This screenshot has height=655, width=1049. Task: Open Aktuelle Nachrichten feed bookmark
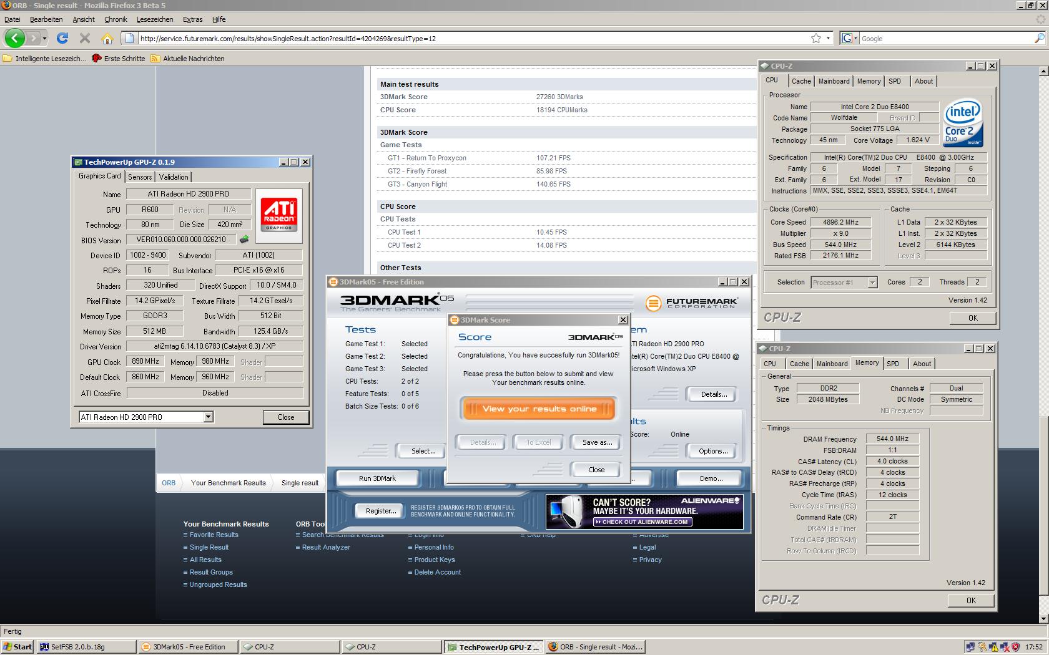[187, 59]
